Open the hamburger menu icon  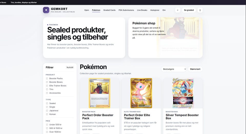coord(200,10)
